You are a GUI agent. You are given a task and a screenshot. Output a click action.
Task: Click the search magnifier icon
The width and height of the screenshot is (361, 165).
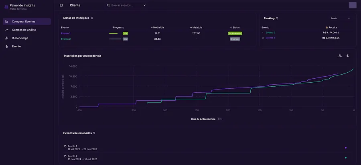(x=108, y=5)
